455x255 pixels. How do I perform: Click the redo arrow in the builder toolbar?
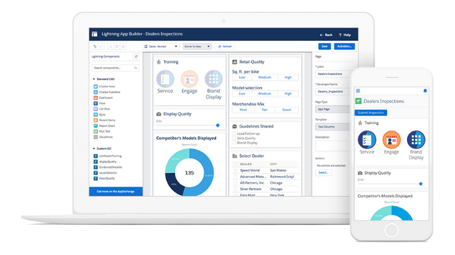pyautogui.click(x=101, y=47)
